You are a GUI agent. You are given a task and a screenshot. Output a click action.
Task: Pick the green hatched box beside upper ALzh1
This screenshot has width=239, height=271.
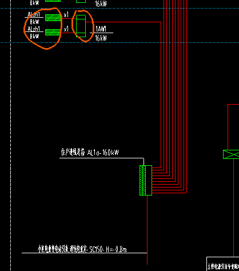(53, 18)
